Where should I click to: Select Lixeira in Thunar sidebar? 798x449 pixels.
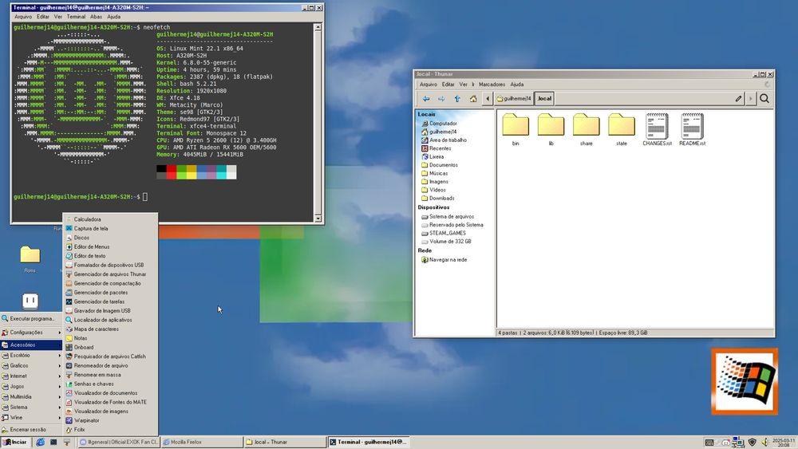click(436, 156)
